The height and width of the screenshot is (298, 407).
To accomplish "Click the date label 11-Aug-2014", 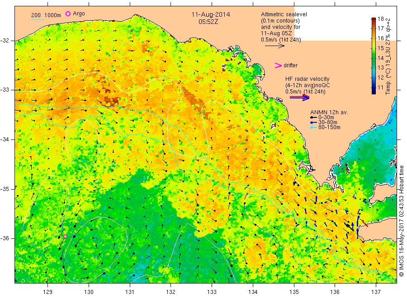I will click(x=210, y=14).
